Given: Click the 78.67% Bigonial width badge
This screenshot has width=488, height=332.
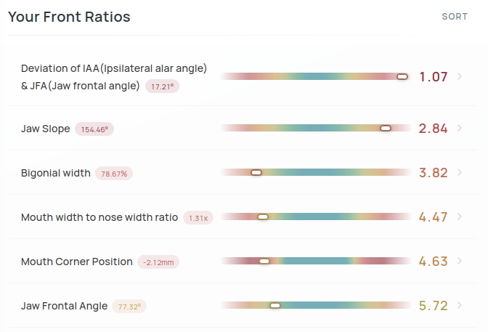Looking at the screenshot, I should [115, 174].
